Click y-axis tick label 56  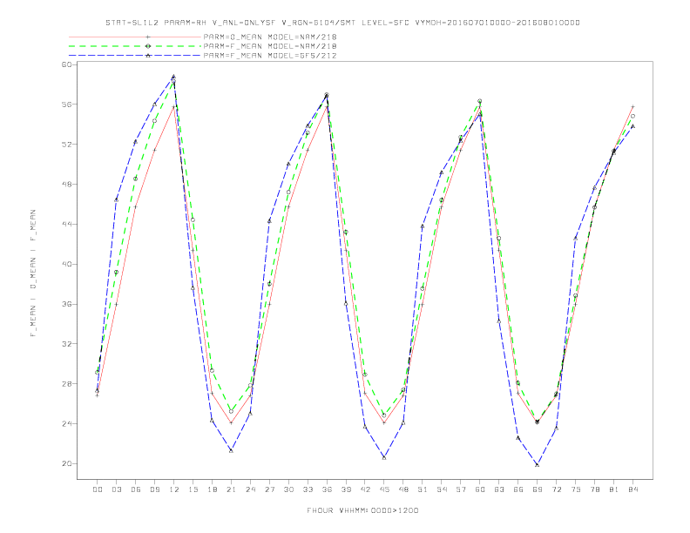66,105
